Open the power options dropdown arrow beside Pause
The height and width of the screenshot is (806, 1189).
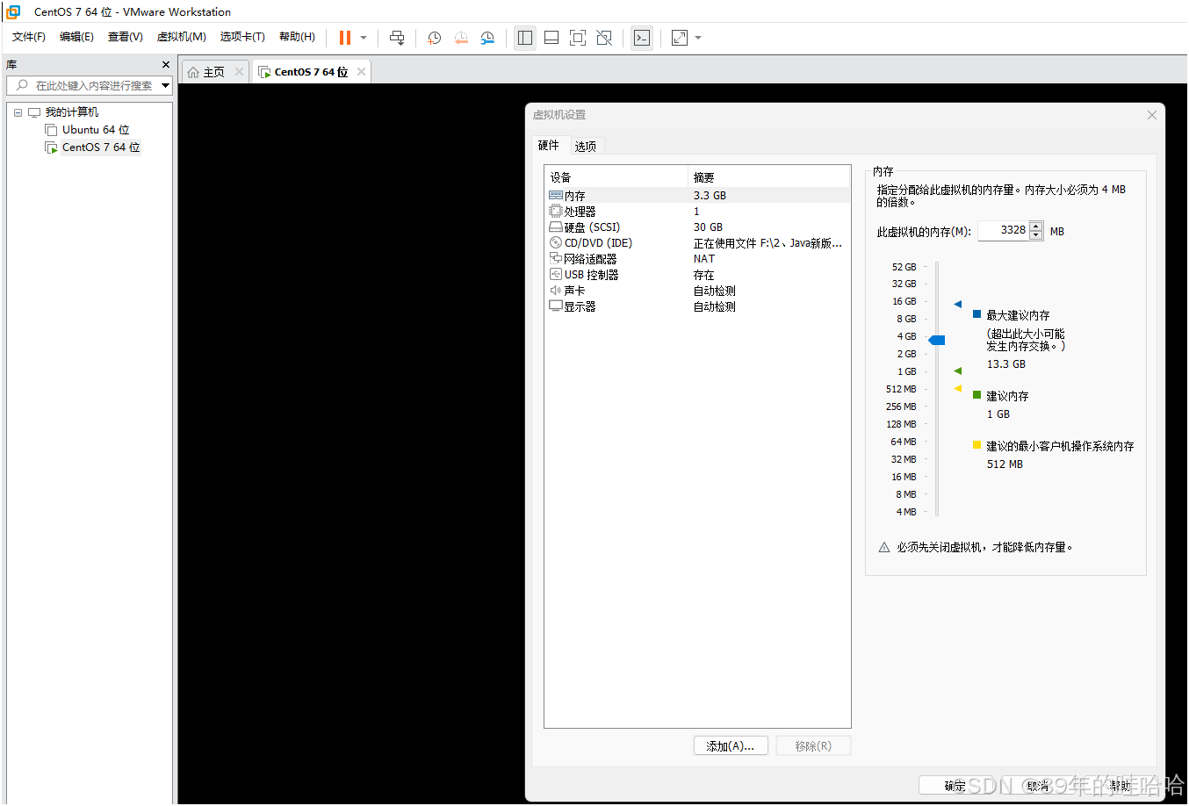pos(364,38)
